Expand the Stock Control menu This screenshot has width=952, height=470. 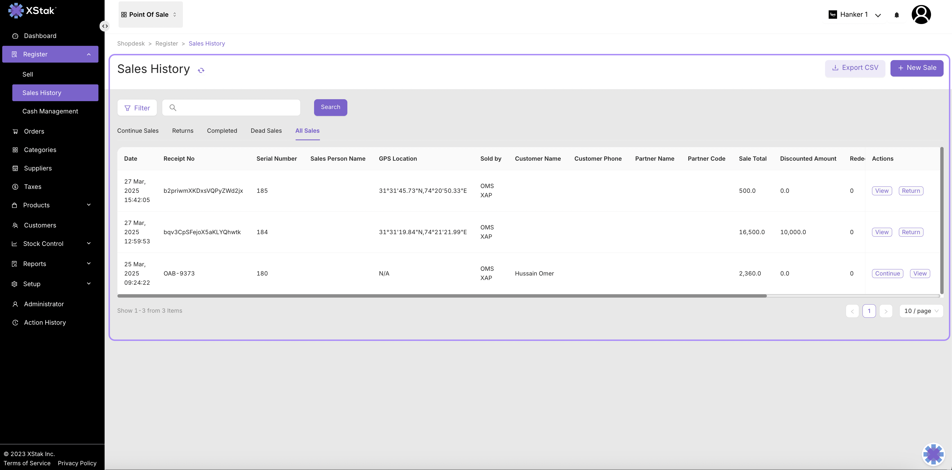coord(89,244)
